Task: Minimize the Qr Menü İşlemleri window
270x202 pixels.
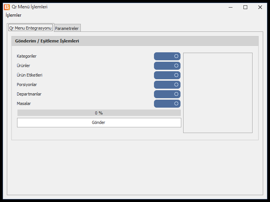Action: tap(231, 7)
